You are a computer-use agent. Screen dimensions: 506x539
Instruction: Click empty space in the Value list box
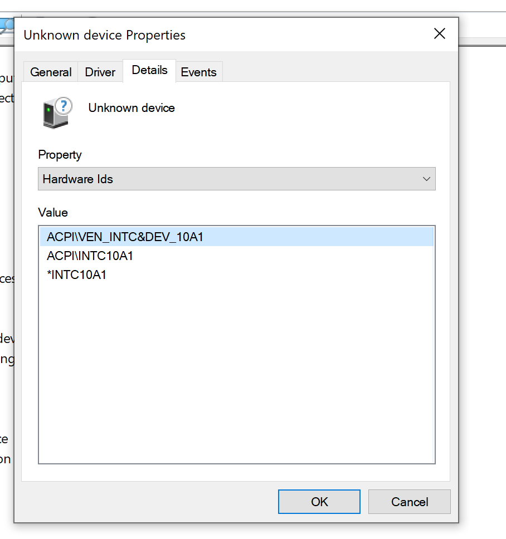coord(236,379)
